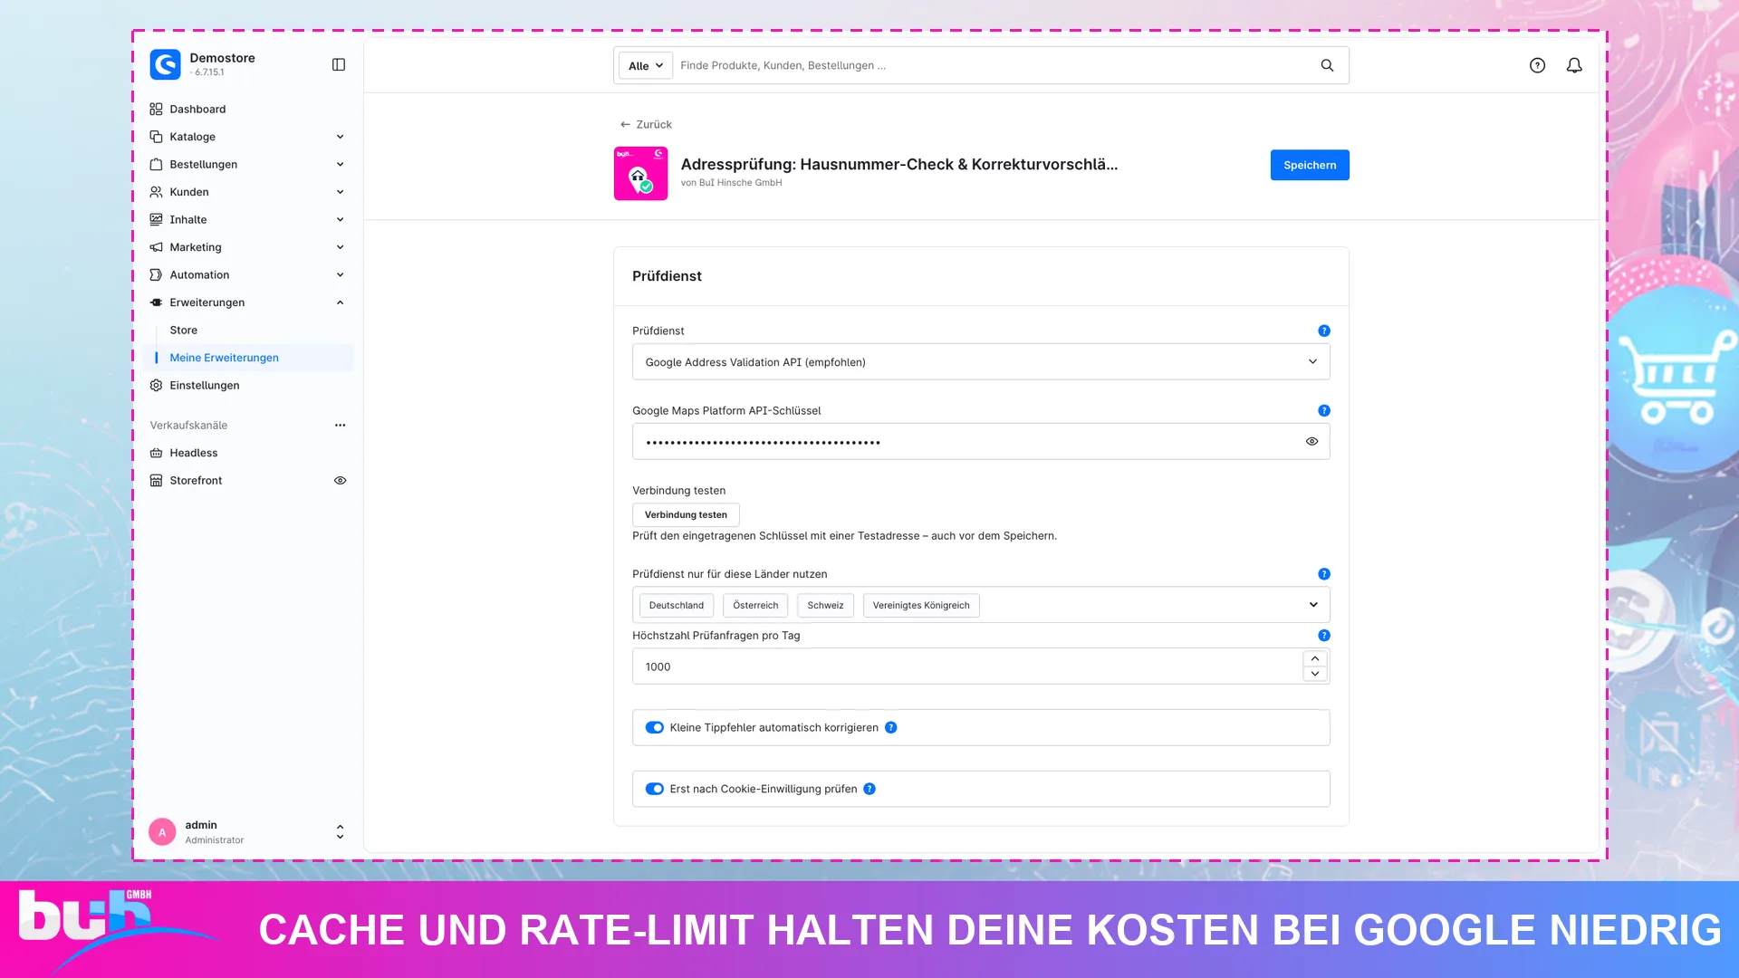Open the help question mark icon in header
Screen dimensions: 1739x978
click(x=1537, y=65)
